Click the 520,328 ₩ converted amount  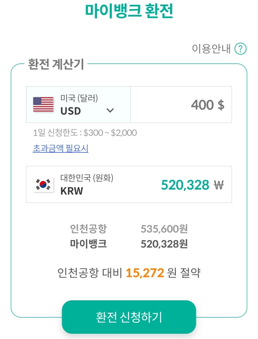(192, 185)
